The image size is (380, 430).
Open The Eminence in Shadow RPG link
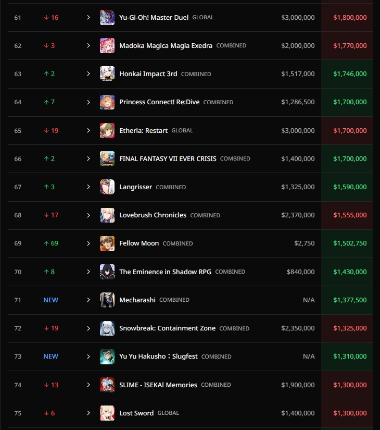click(165, 272)
